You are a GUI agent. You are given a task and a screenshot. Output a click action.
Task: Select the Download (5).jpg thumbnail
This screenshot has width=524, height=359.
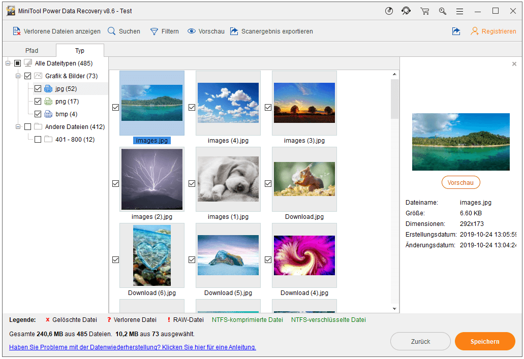228,255
